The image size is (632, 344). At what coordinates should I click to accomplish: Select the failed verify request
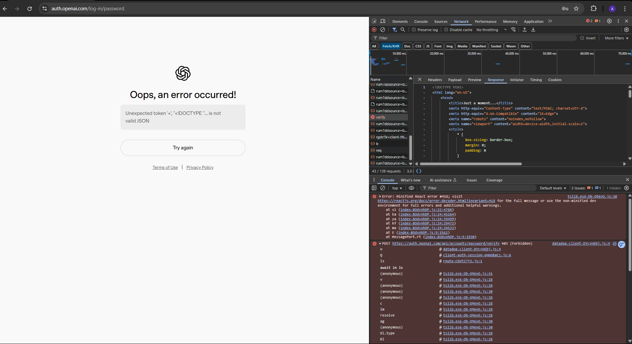pyautogui.click(x=389, y=117)
